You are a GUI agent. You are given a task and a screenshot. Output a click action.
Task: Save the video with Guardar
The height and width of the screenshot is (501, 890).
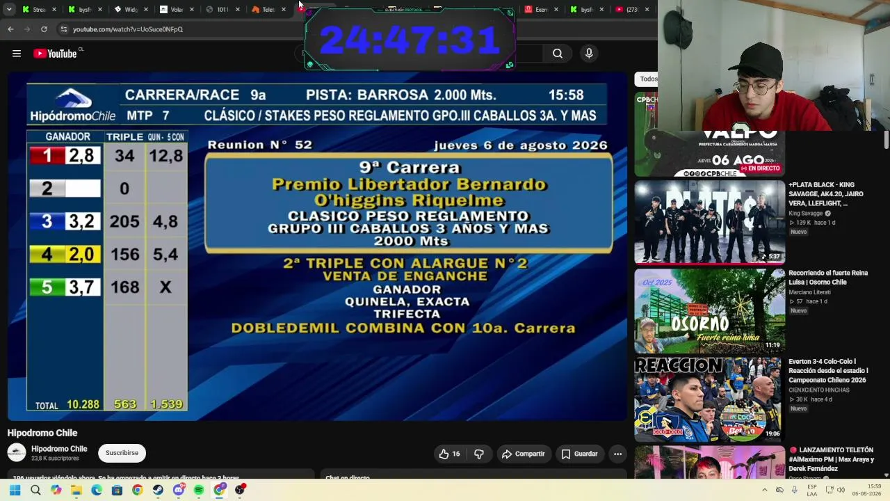pos(580,454)
